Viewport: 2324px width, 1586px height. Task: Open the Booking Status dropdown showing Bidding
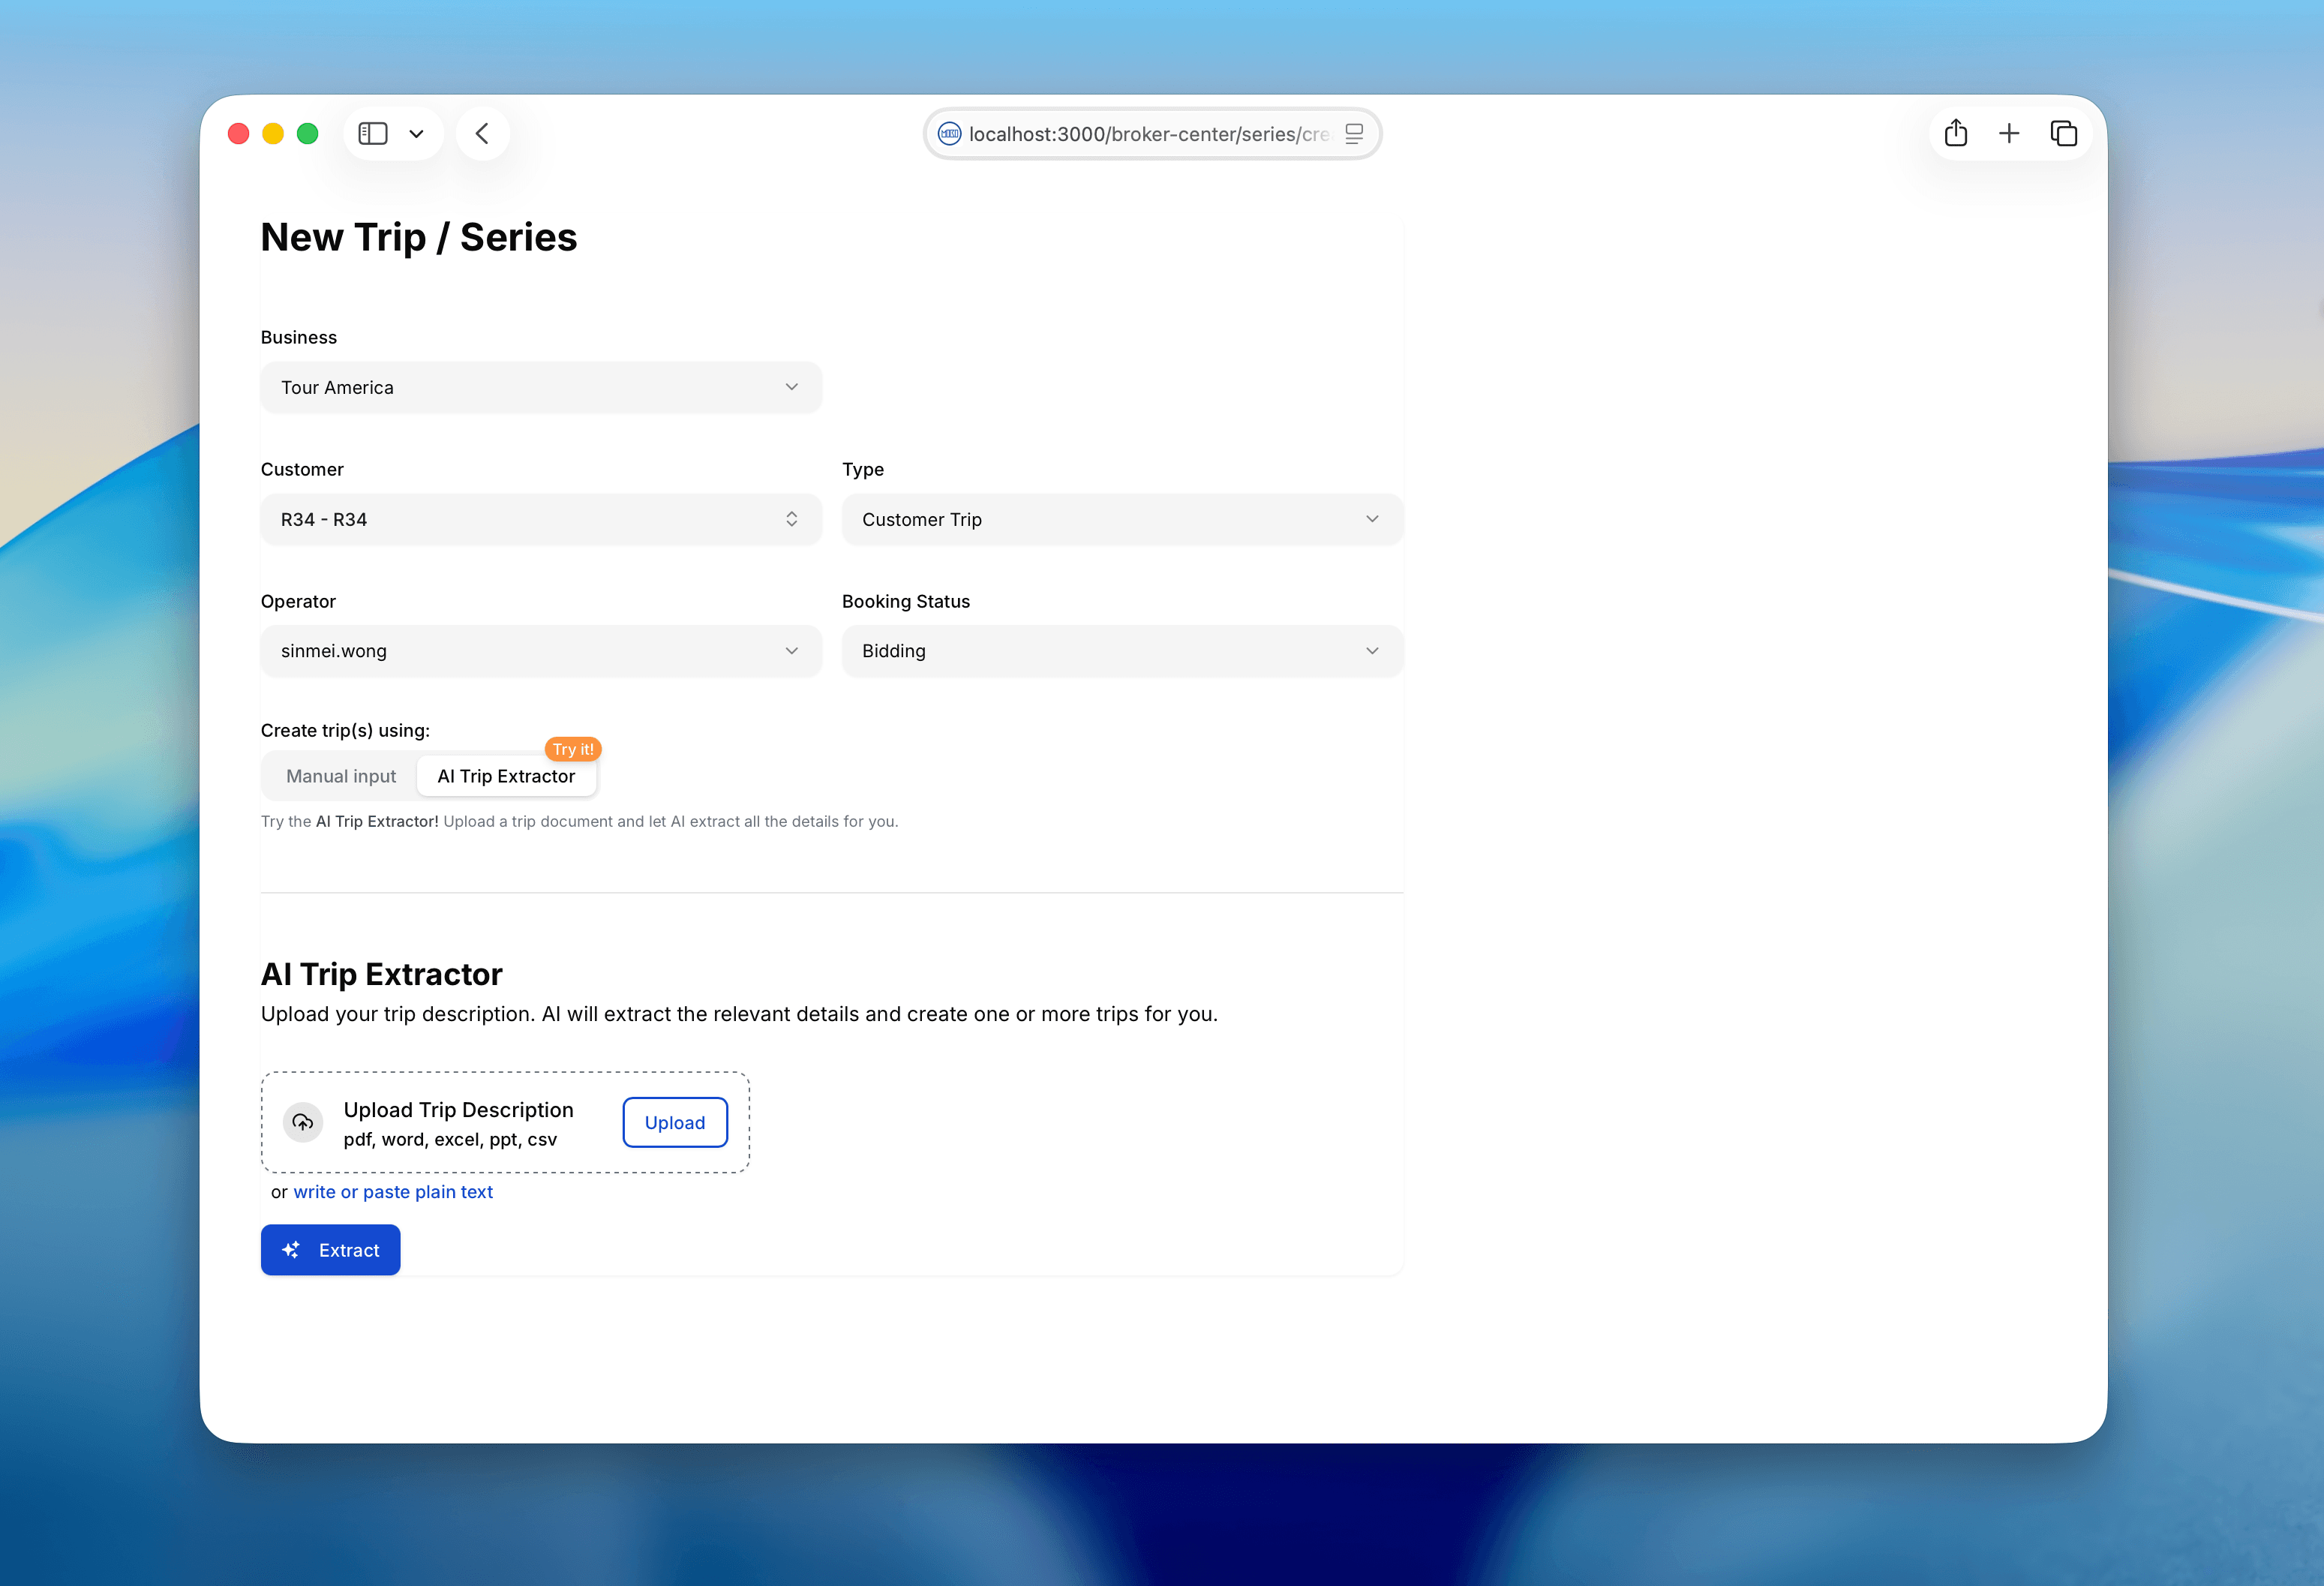click(1122, 651)
